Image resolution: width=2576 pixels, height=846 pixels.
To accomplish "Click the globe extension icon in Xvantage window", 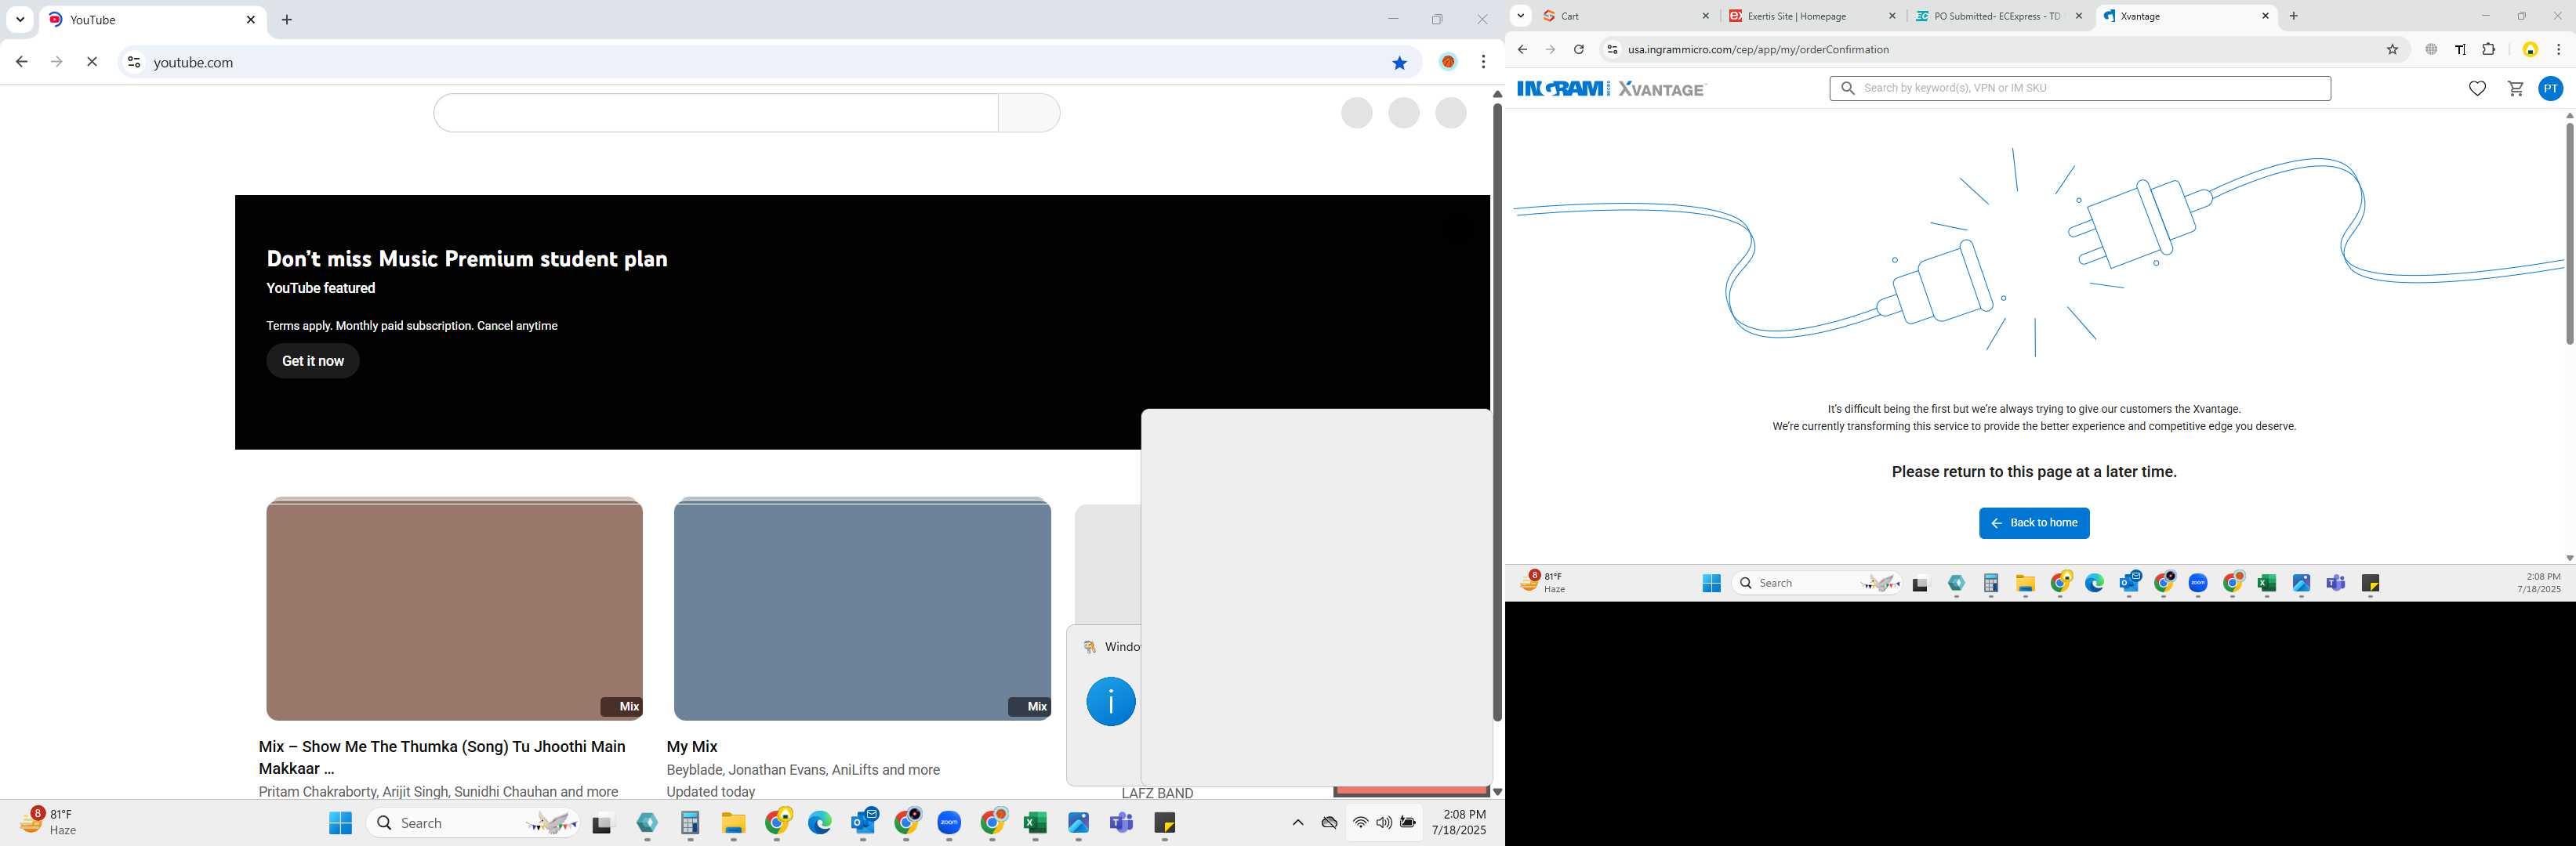I will tap(2431, 49).
